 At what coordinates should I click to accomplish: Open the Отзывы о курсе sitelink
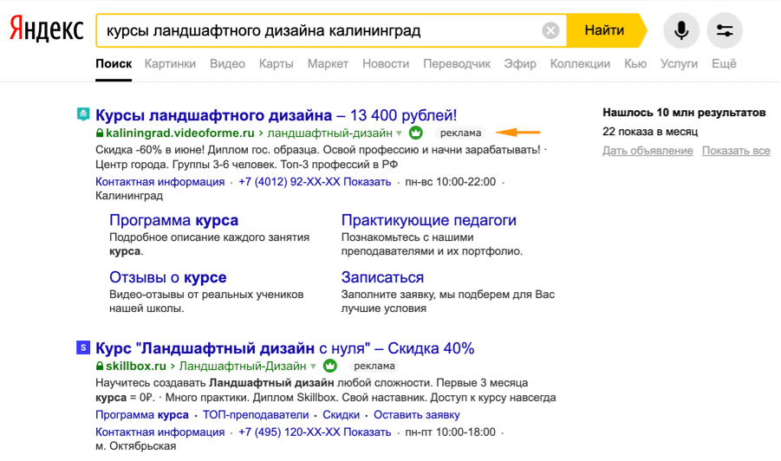[168, 277]
